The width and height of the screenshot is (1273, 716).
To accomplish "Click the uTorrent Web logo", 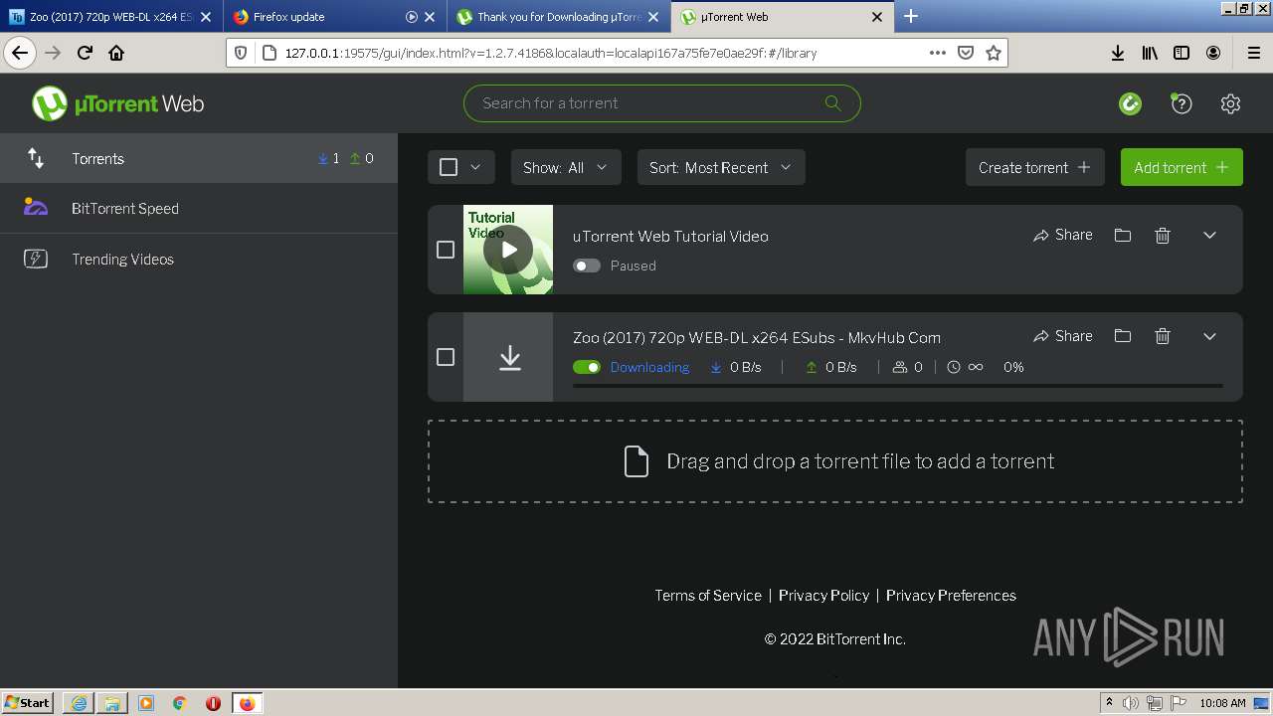I will (117, 103).
